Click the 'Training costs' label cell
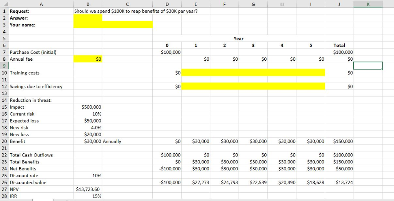This screenshot has width=394, height=201. (x=41, y=73)
